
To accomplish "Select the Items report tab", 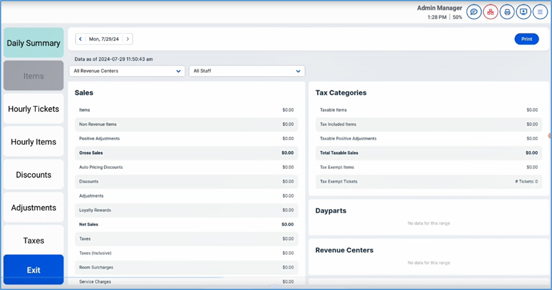I will 33,76.
